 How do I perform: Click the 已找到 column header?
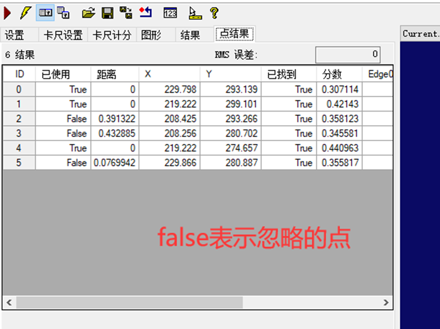289,74
